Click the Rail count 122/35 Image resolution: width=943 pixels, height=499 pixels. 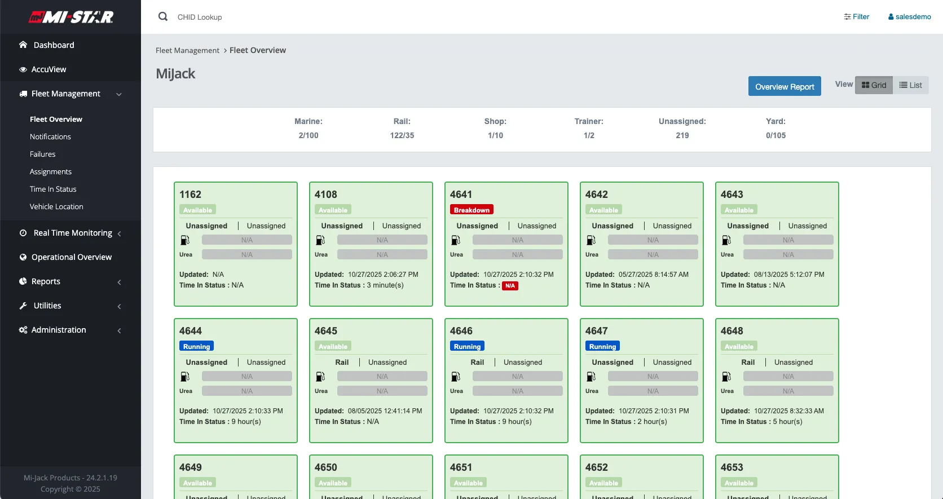pos(402,135)
